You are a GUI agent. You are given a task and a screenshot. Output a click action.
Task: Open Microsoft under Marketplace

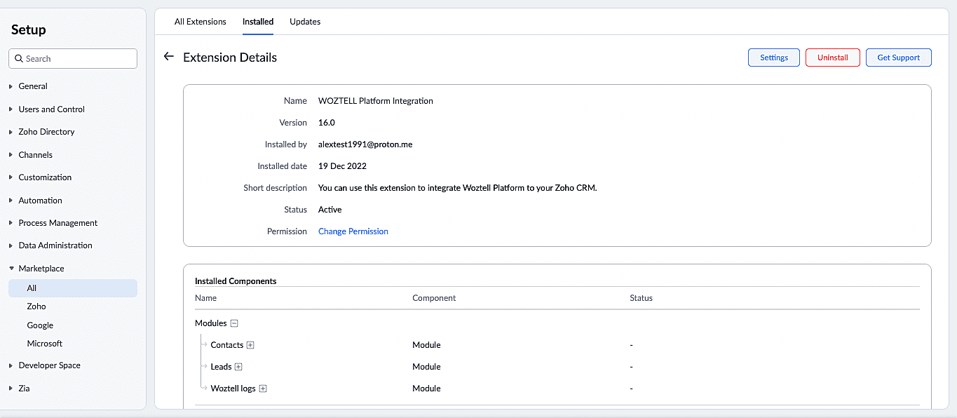coord(45,344)
